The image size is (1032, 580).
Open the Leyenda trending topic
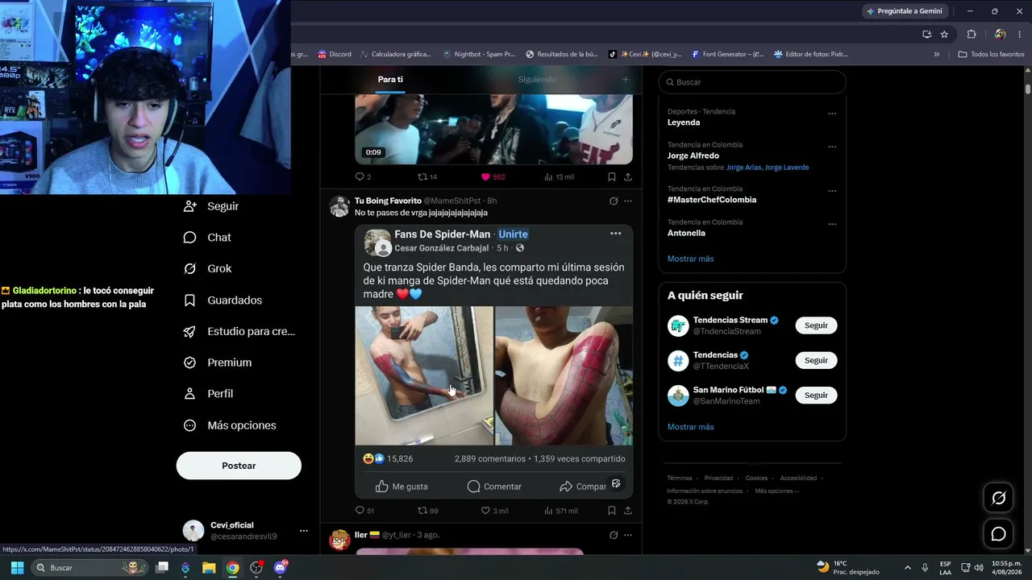[x=684, y=122]
